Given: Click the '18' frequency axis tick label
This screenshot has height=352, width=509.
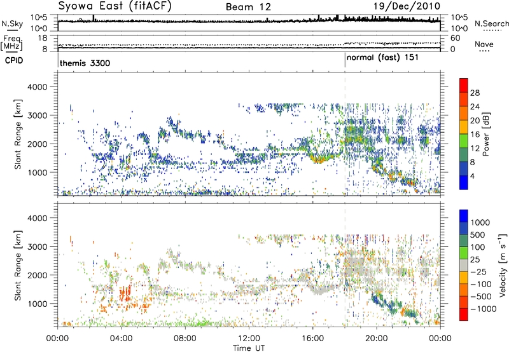Looking at the screenshot, I should (43, 38).
